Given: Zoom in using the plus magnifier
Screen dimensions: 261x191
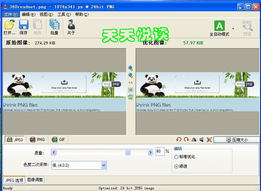Looking at the screenshot, I should point(130,68).
